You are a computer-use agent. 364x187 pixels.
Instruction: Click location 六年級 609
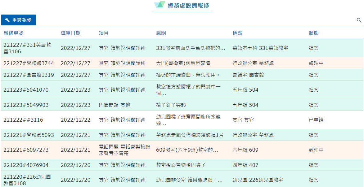point(245,150)
